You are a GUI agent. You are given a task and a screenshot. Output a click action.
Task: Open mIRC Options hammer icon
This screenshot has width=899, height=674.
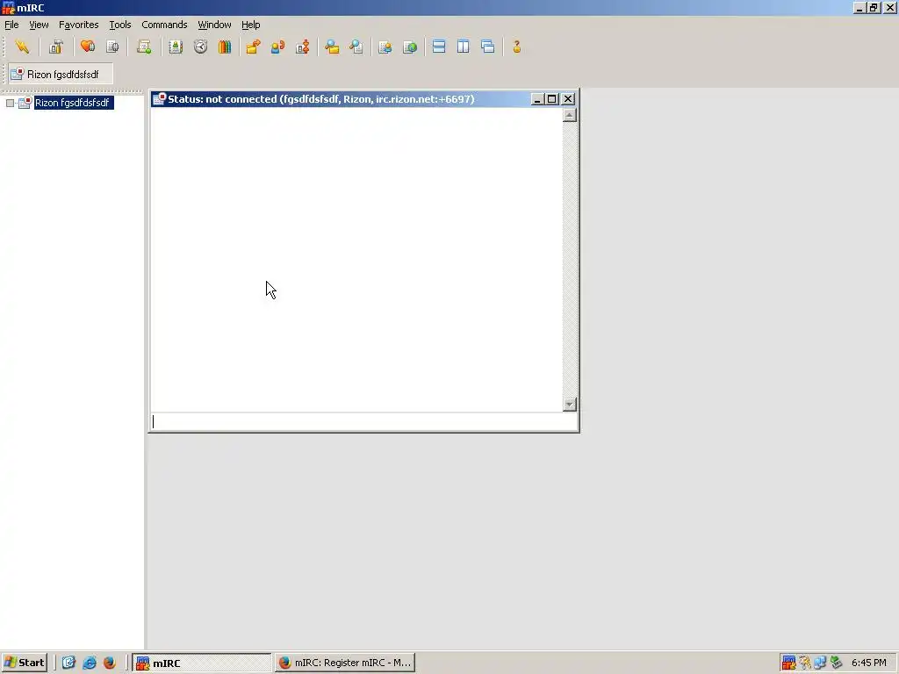click(x=55, y=47)
